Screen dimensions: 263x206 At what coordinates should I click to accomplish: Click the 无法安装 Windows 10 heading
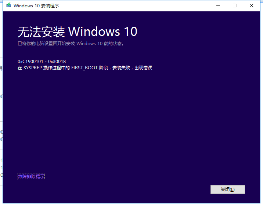78,32
